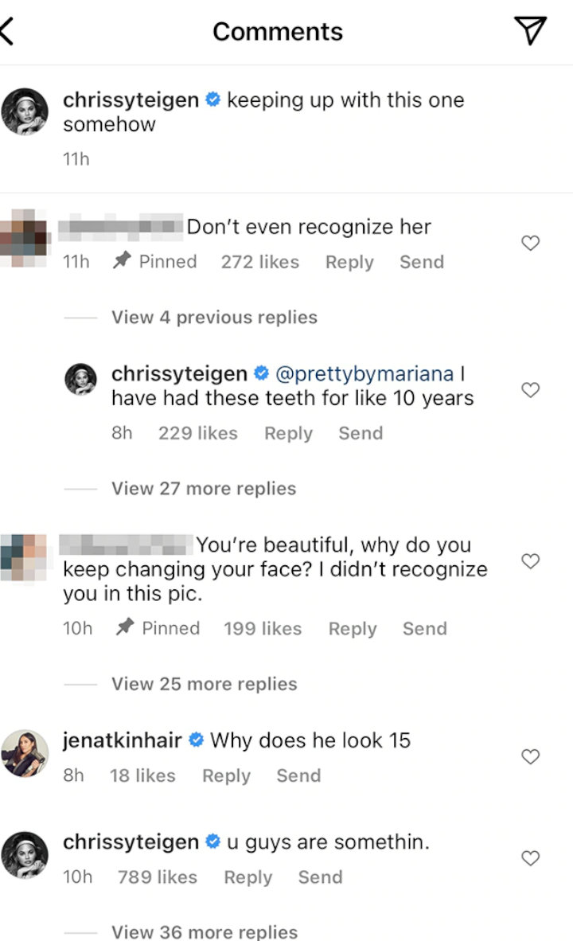The height and width of the screenshot is (941, 573).
Task: Like the "these teeth for 10 years" reply
Action: tap(530, 390)
